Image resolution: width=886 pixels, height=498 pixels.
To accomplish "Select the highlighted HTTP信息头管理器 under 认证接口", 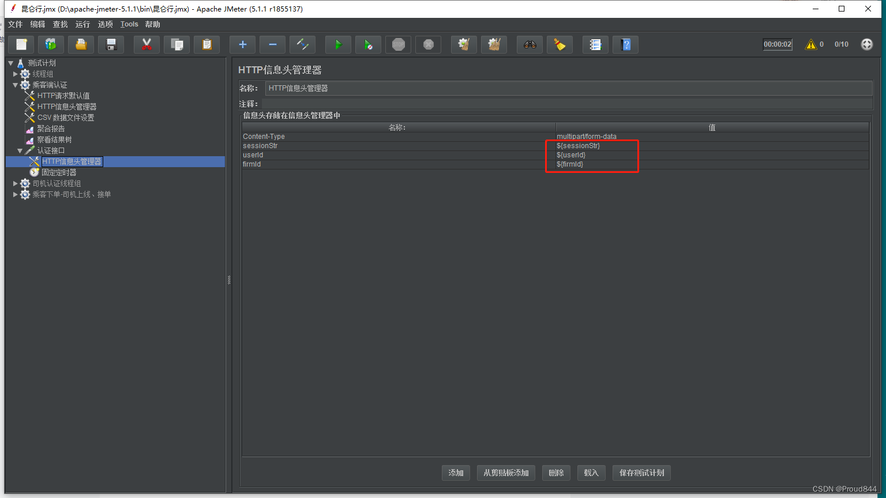I will tap(72, 161).
